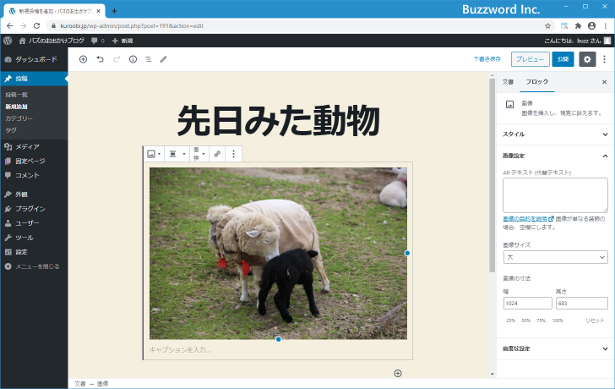
Task: Open the 固定ページ menu
Action: [x=34, y=161]
